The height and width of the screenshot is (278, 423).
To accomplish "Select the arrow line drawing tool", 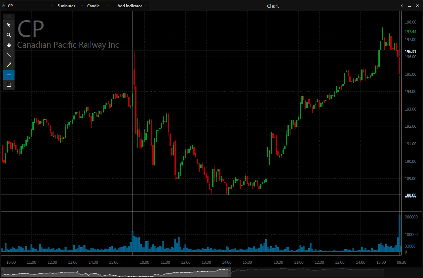I will point(9,65).
